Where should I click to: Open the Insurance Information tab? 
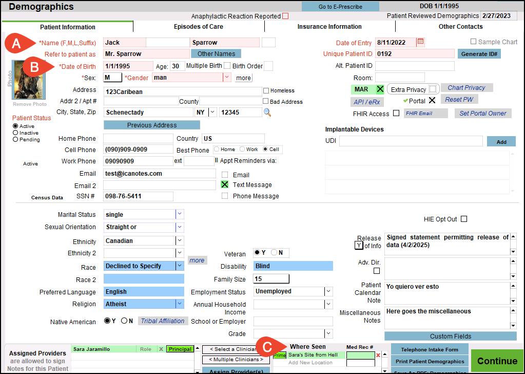click(x=329, y=27)
